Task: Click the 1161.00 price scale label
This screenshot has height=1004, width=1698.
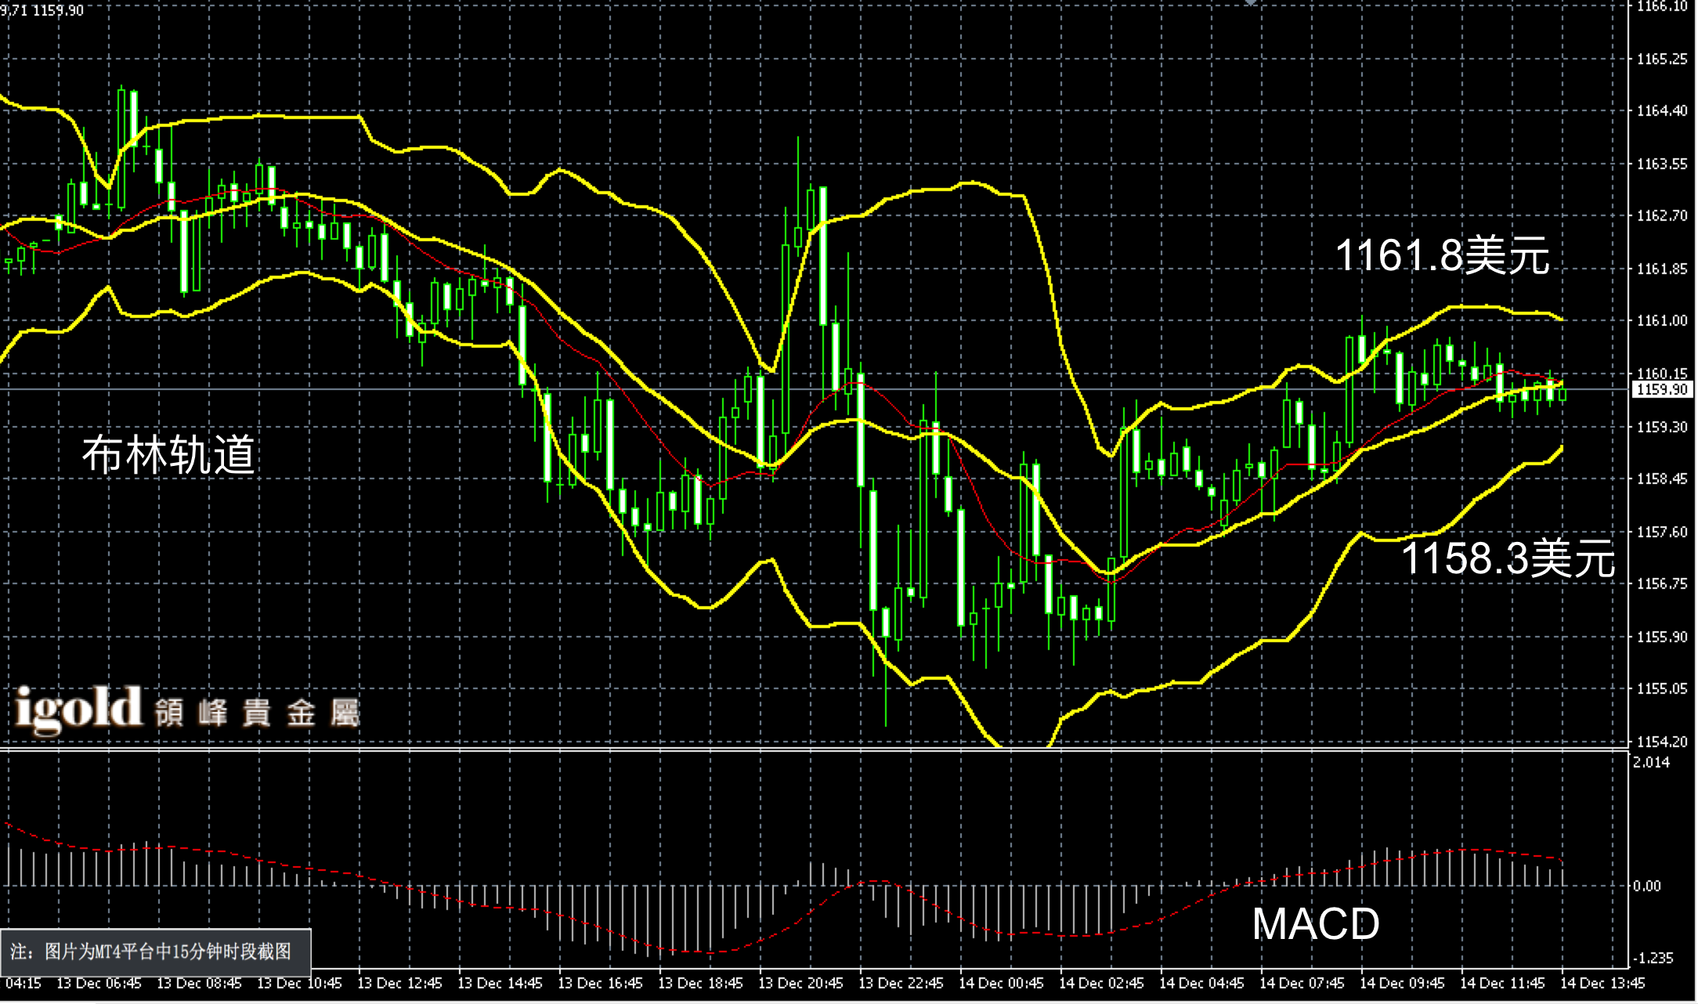Action: coord(1662,320)
